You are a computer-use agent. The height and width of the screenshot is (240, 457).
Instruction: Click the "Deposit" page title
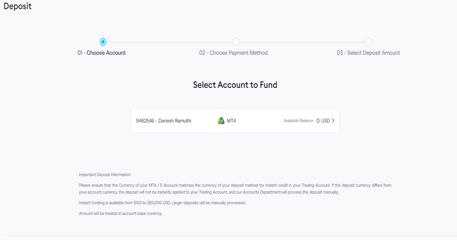[x=18, y=6]
